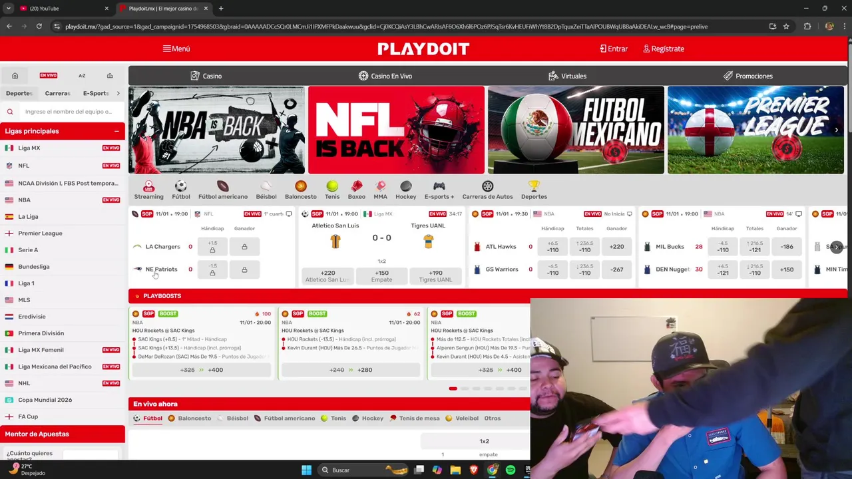852x479 pixels.
Task: Select the MMA category icon
Action: [380, 190]
